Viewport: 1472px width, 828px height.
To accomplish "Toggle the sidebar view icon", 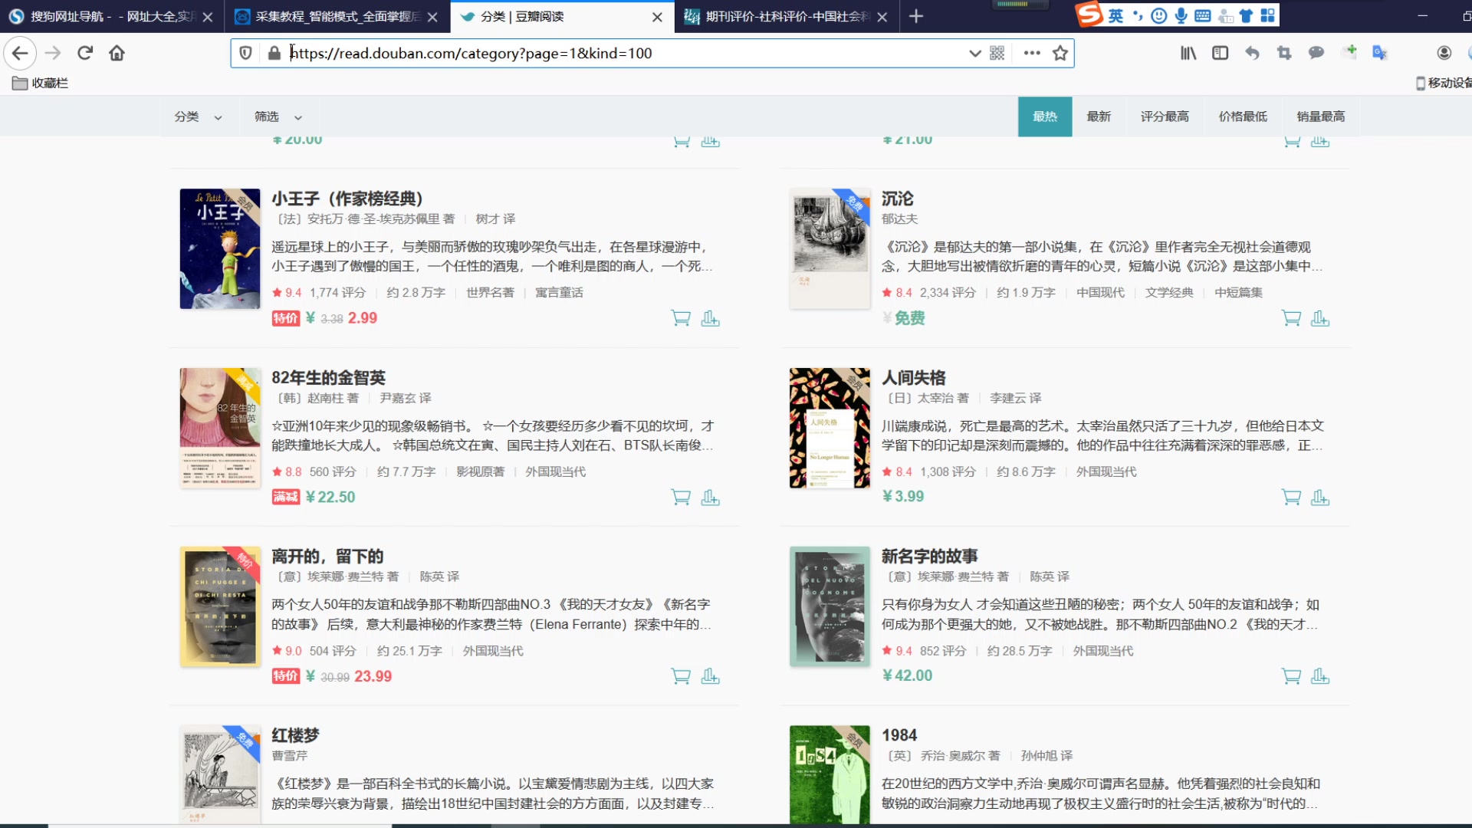I will (1220, 53).
